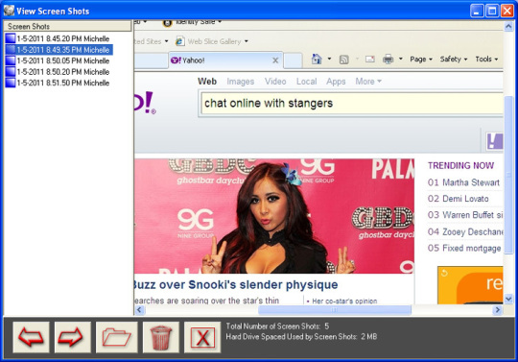Go to next screen shot (right arrow)
Screen dimensions: 518x362
click(x=73, y=337)
